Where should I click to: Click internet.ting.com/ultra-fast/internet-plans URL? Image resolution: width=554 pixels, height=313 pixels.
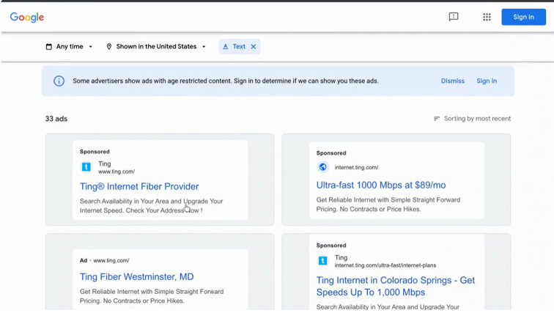coord(385,265)
